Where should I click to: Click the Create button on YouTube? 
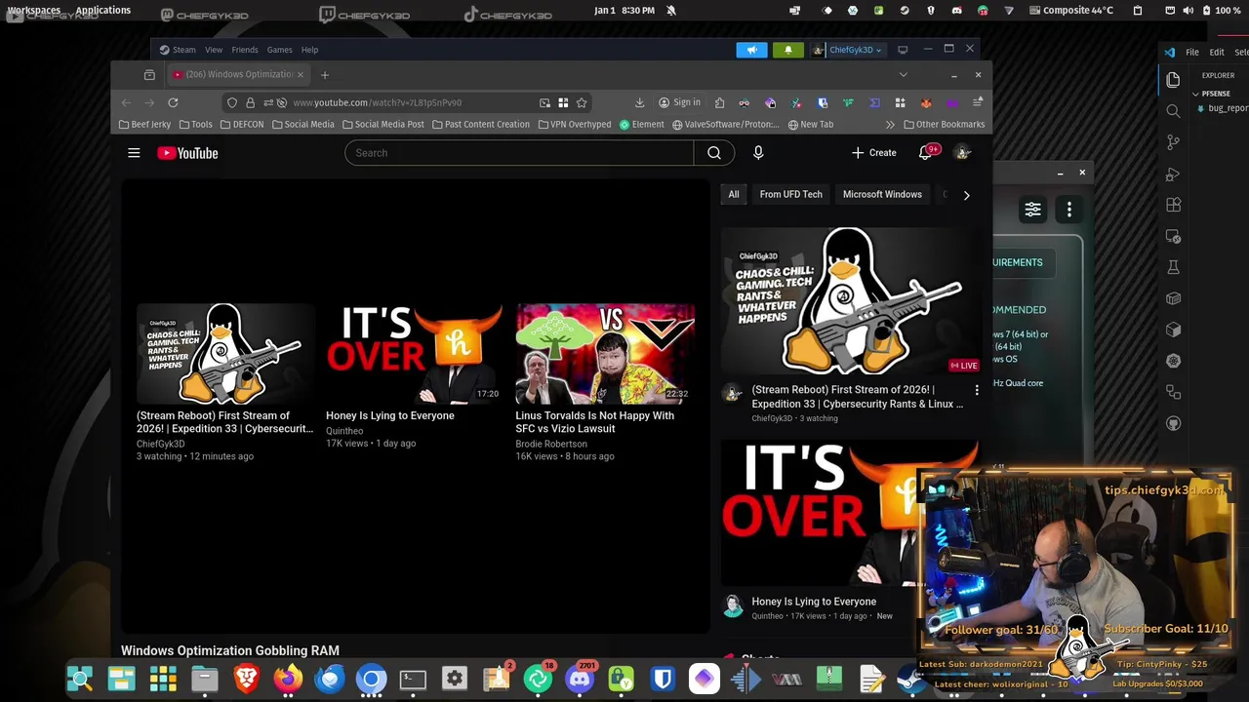pyautogui.click(x=873, y=153)
